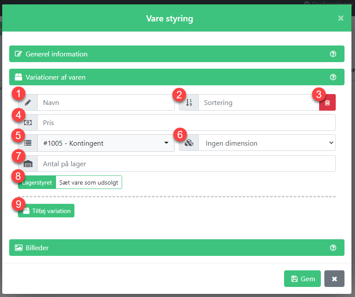Open the #1005 - Kontingent dropdown
Viewport: 355px width, 297px height.
(x=106, y=143)
